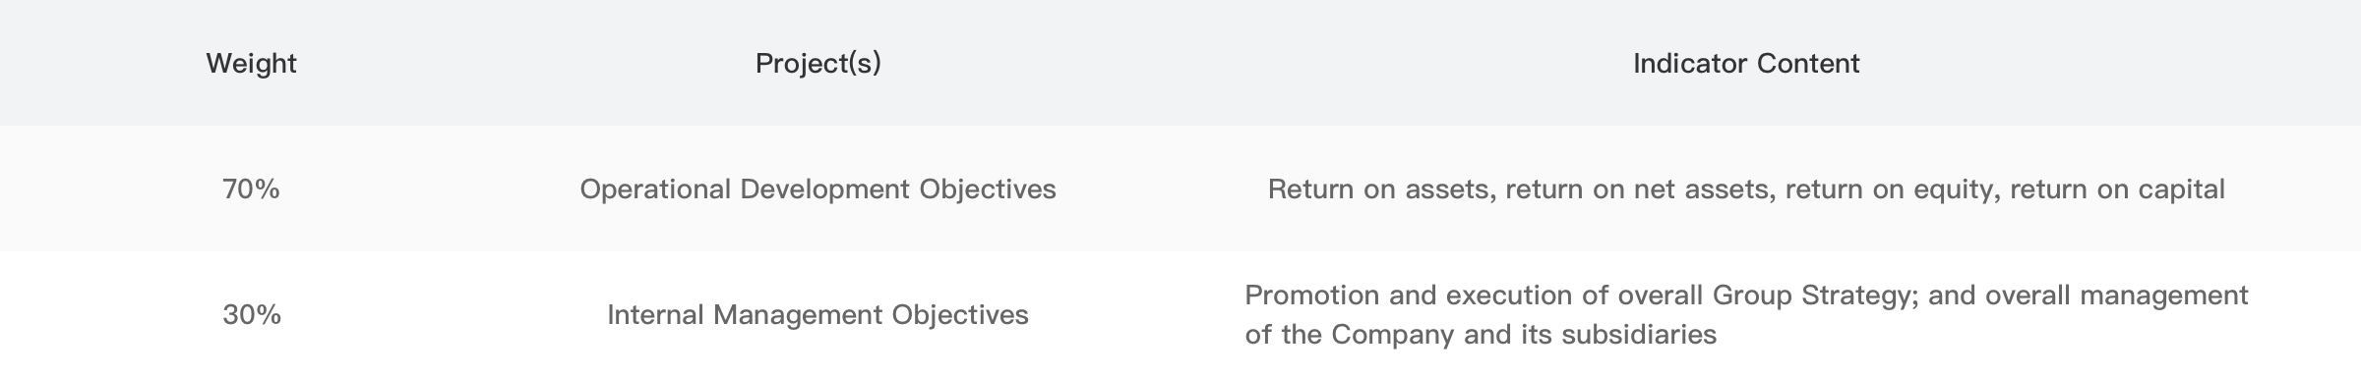Click the Indicator Content column header
The width and height of the screenshot is (2361, 377).
tap(1746, 63)
